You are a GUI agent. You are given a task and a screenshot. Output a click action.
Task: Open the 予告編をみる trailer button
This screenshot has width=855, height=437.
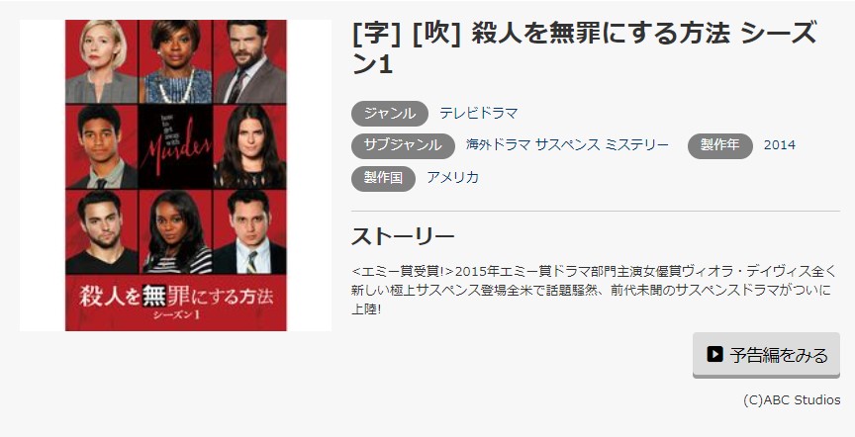pos(766,355)
